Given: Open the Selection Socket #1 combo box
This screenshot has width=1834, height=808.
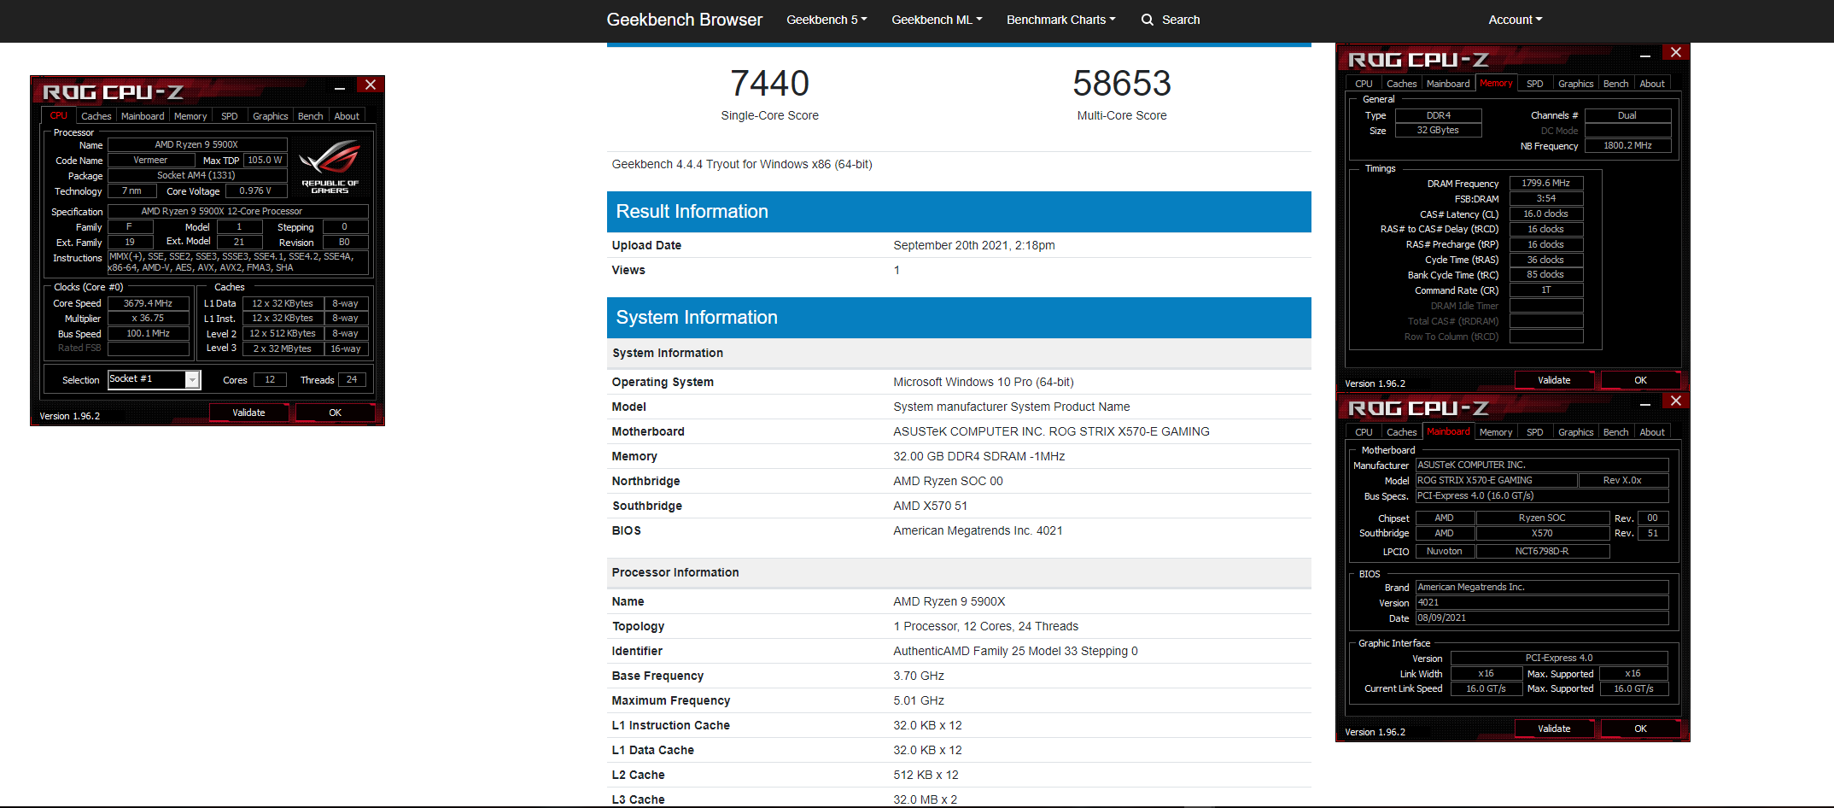Looking at the screenshot, I should (x=154, y=379).
